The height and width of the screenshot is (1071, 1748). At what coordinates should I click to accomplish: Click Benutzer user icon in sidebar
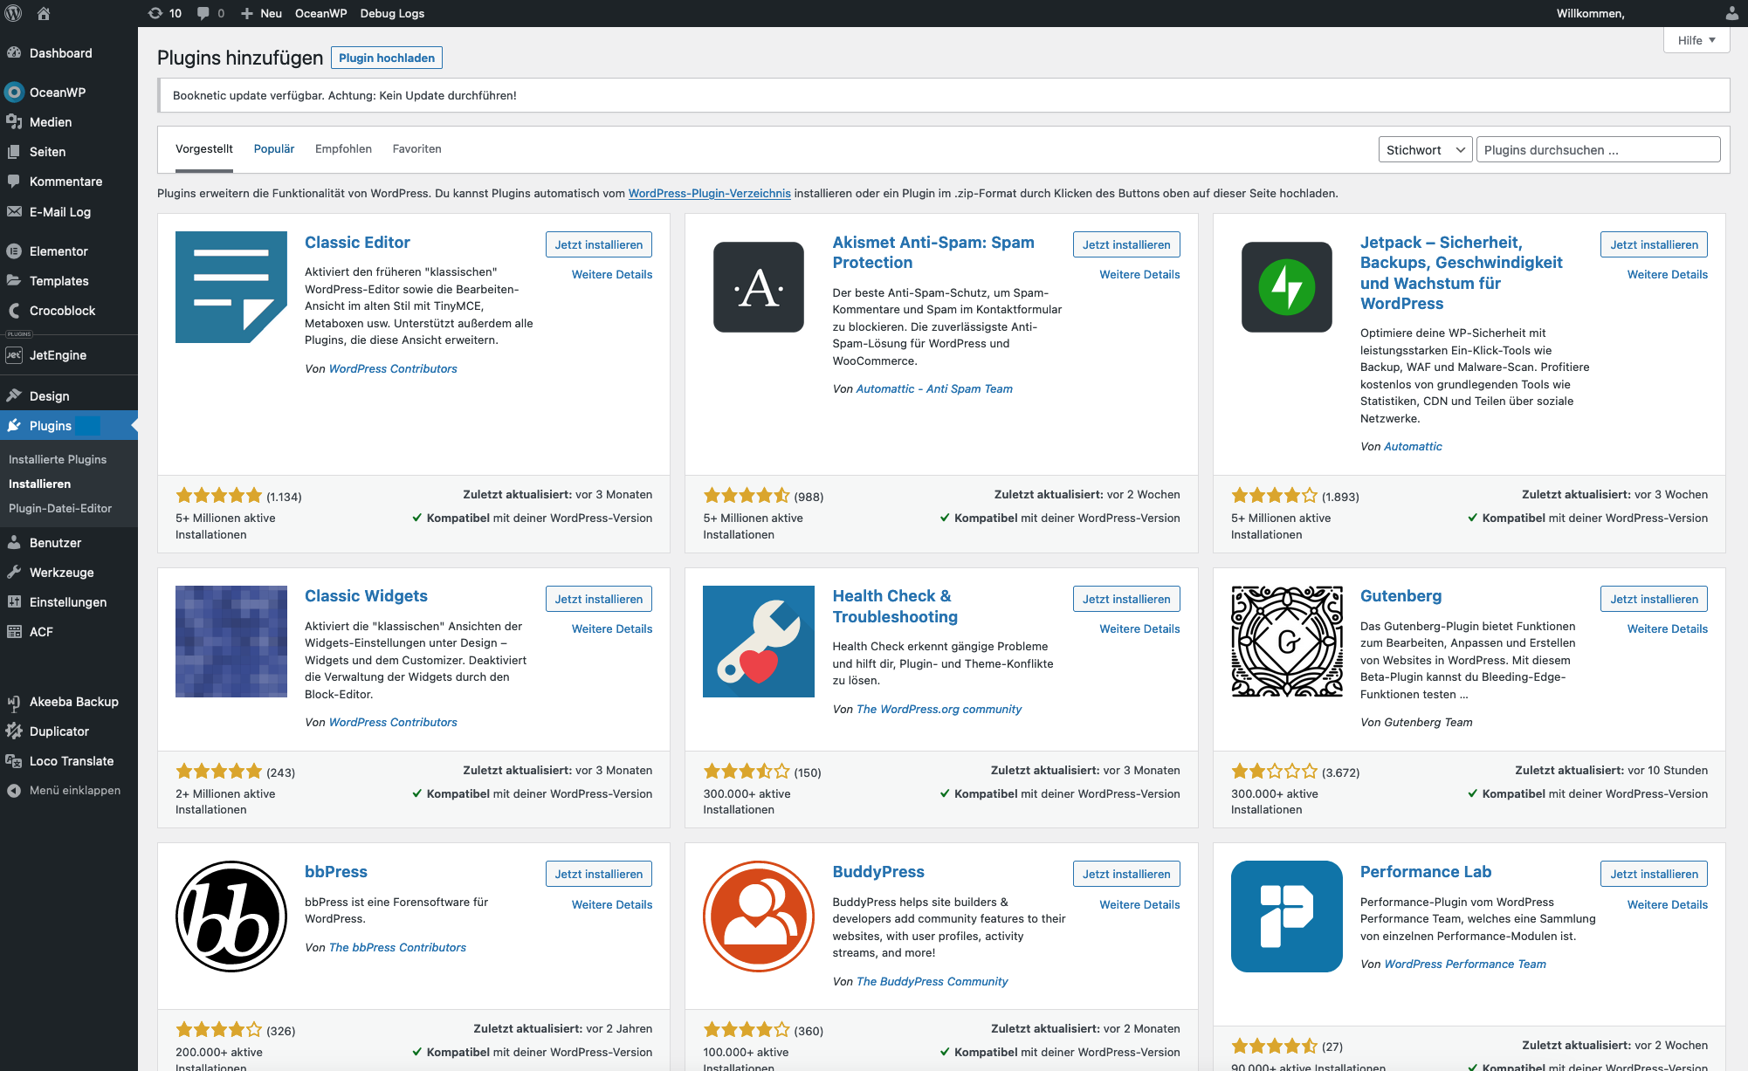(14, 543)
